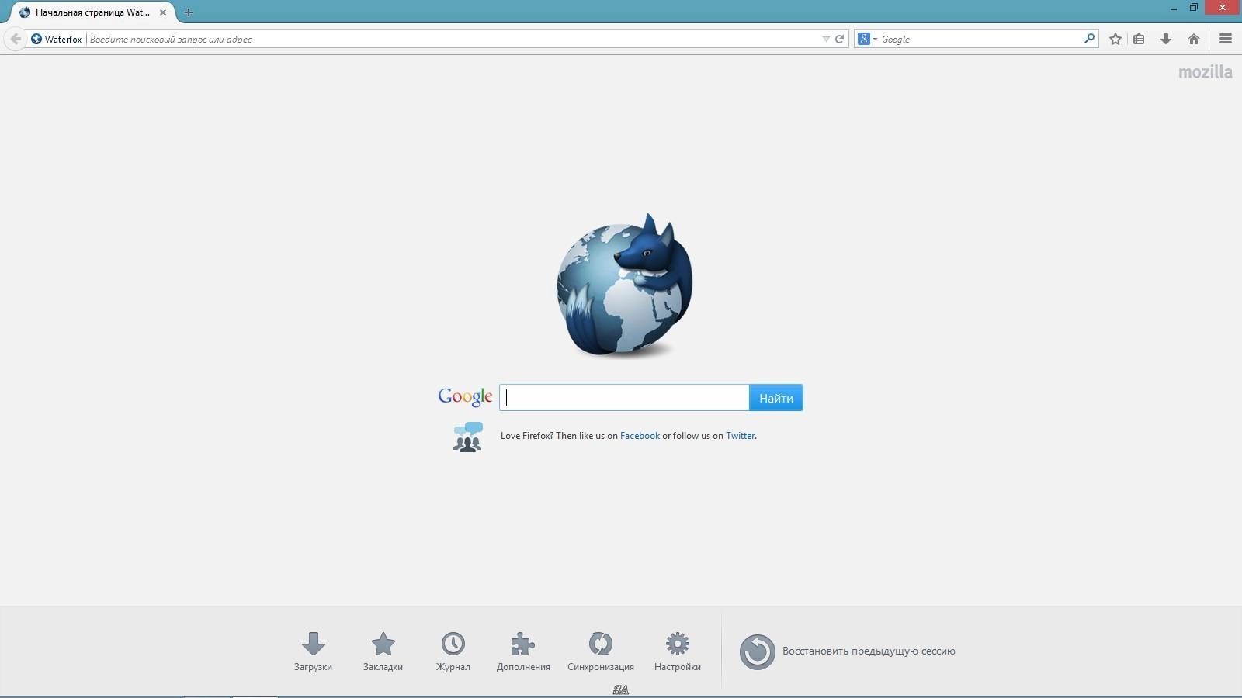This screenshot has height=698, width=1242.
Task: Focus the Google search box on page
Action: pyautogui.click(x=624, y=398)
